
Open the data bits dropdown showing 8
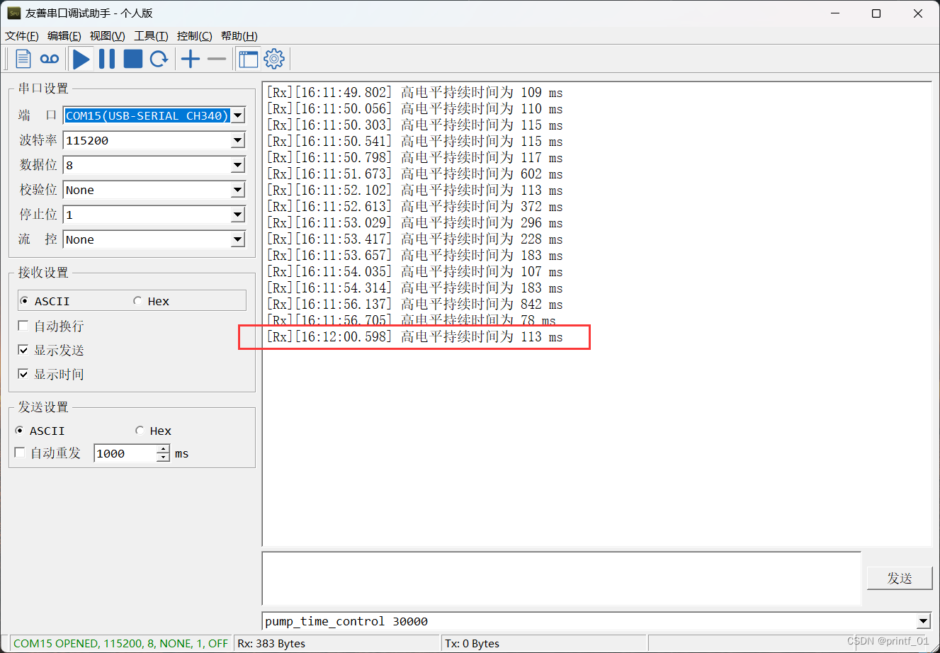click(238, 165)
